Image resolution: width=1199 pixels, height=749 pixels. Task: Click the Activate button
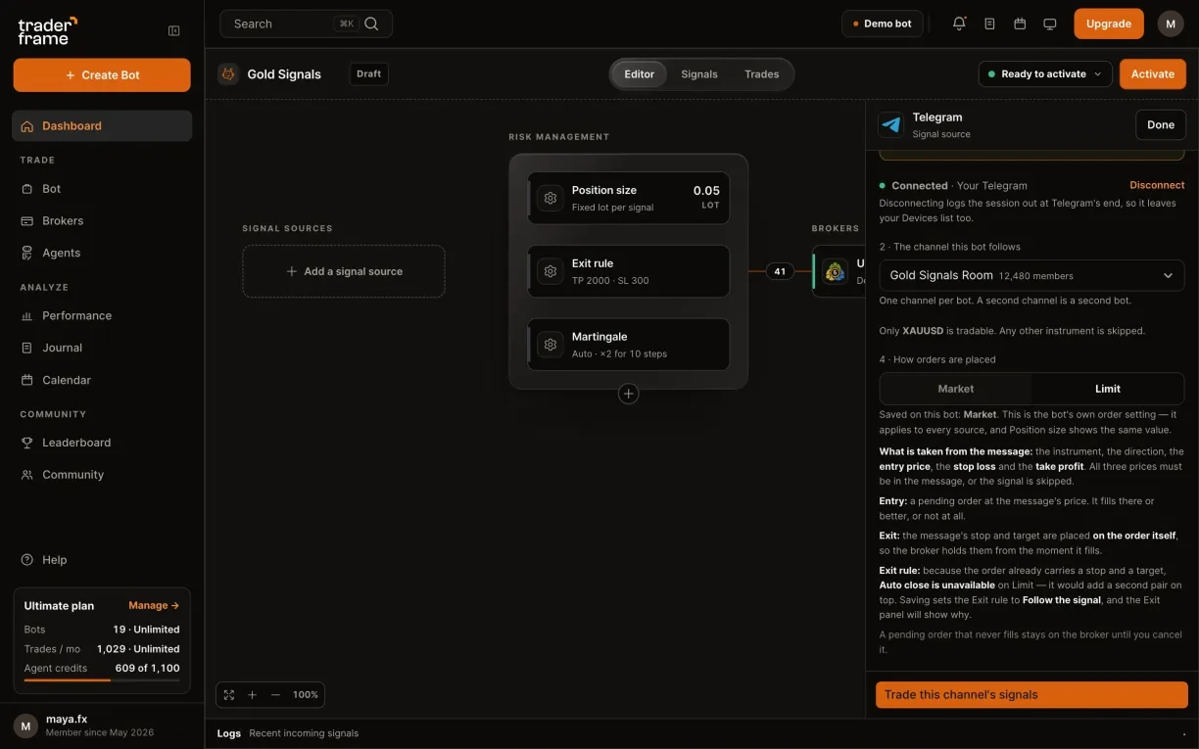[1153, 74]
